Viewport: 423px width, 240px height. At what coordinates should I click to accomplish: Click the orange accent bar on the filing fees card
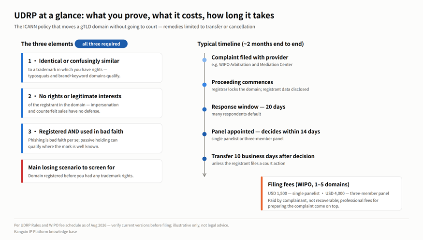tap(262, 193)
